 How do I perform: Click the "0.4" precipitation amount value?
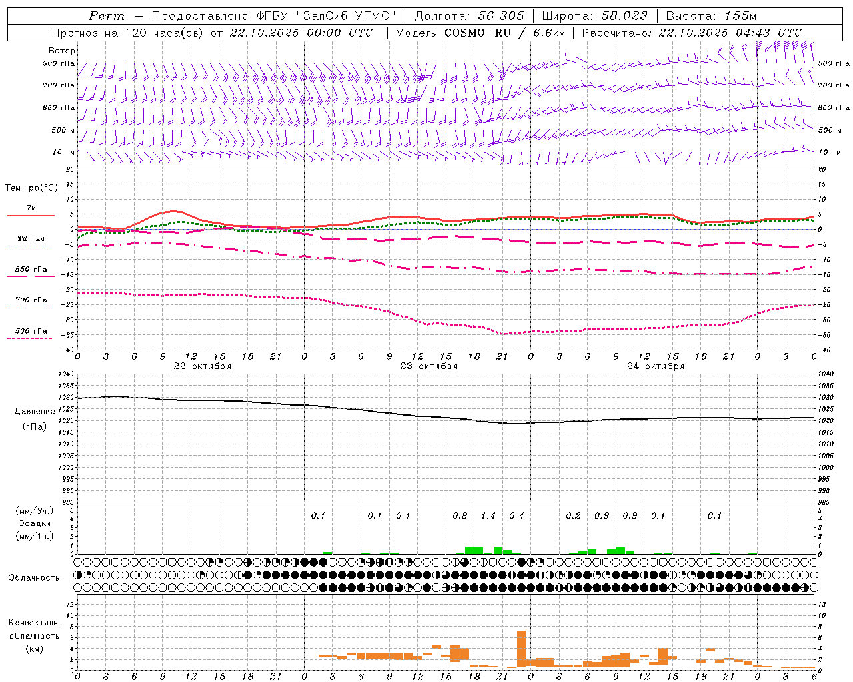(x=516, y=515)
